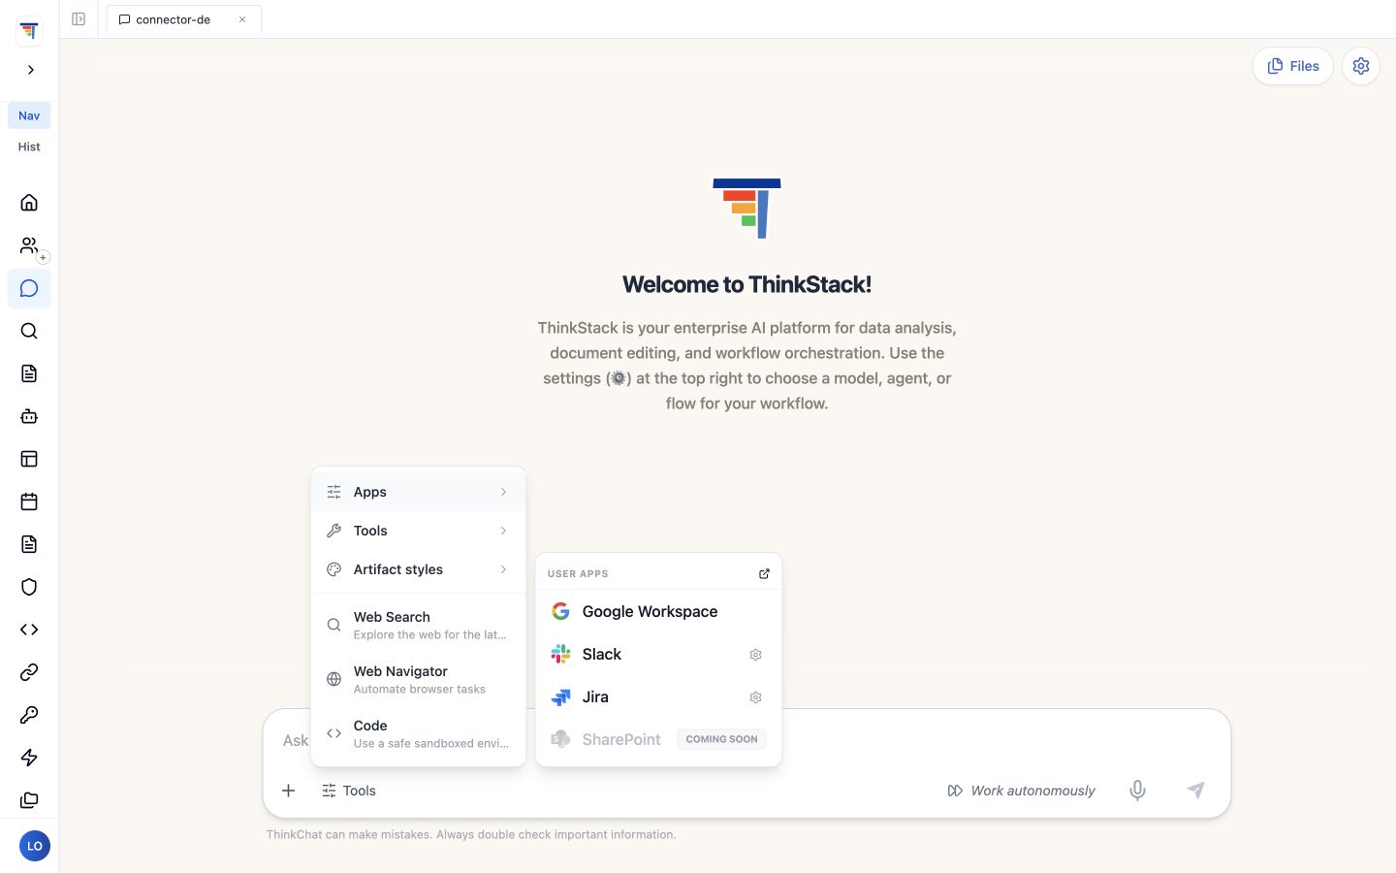The width and height of the screenshot is (1396, 873).
Task: Open the stacked files sidebar icon
Action: (x=29, y=800)
